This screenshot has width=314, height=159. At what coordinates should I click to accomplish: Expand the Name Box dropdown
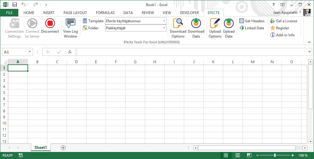[x=30, y=52]
